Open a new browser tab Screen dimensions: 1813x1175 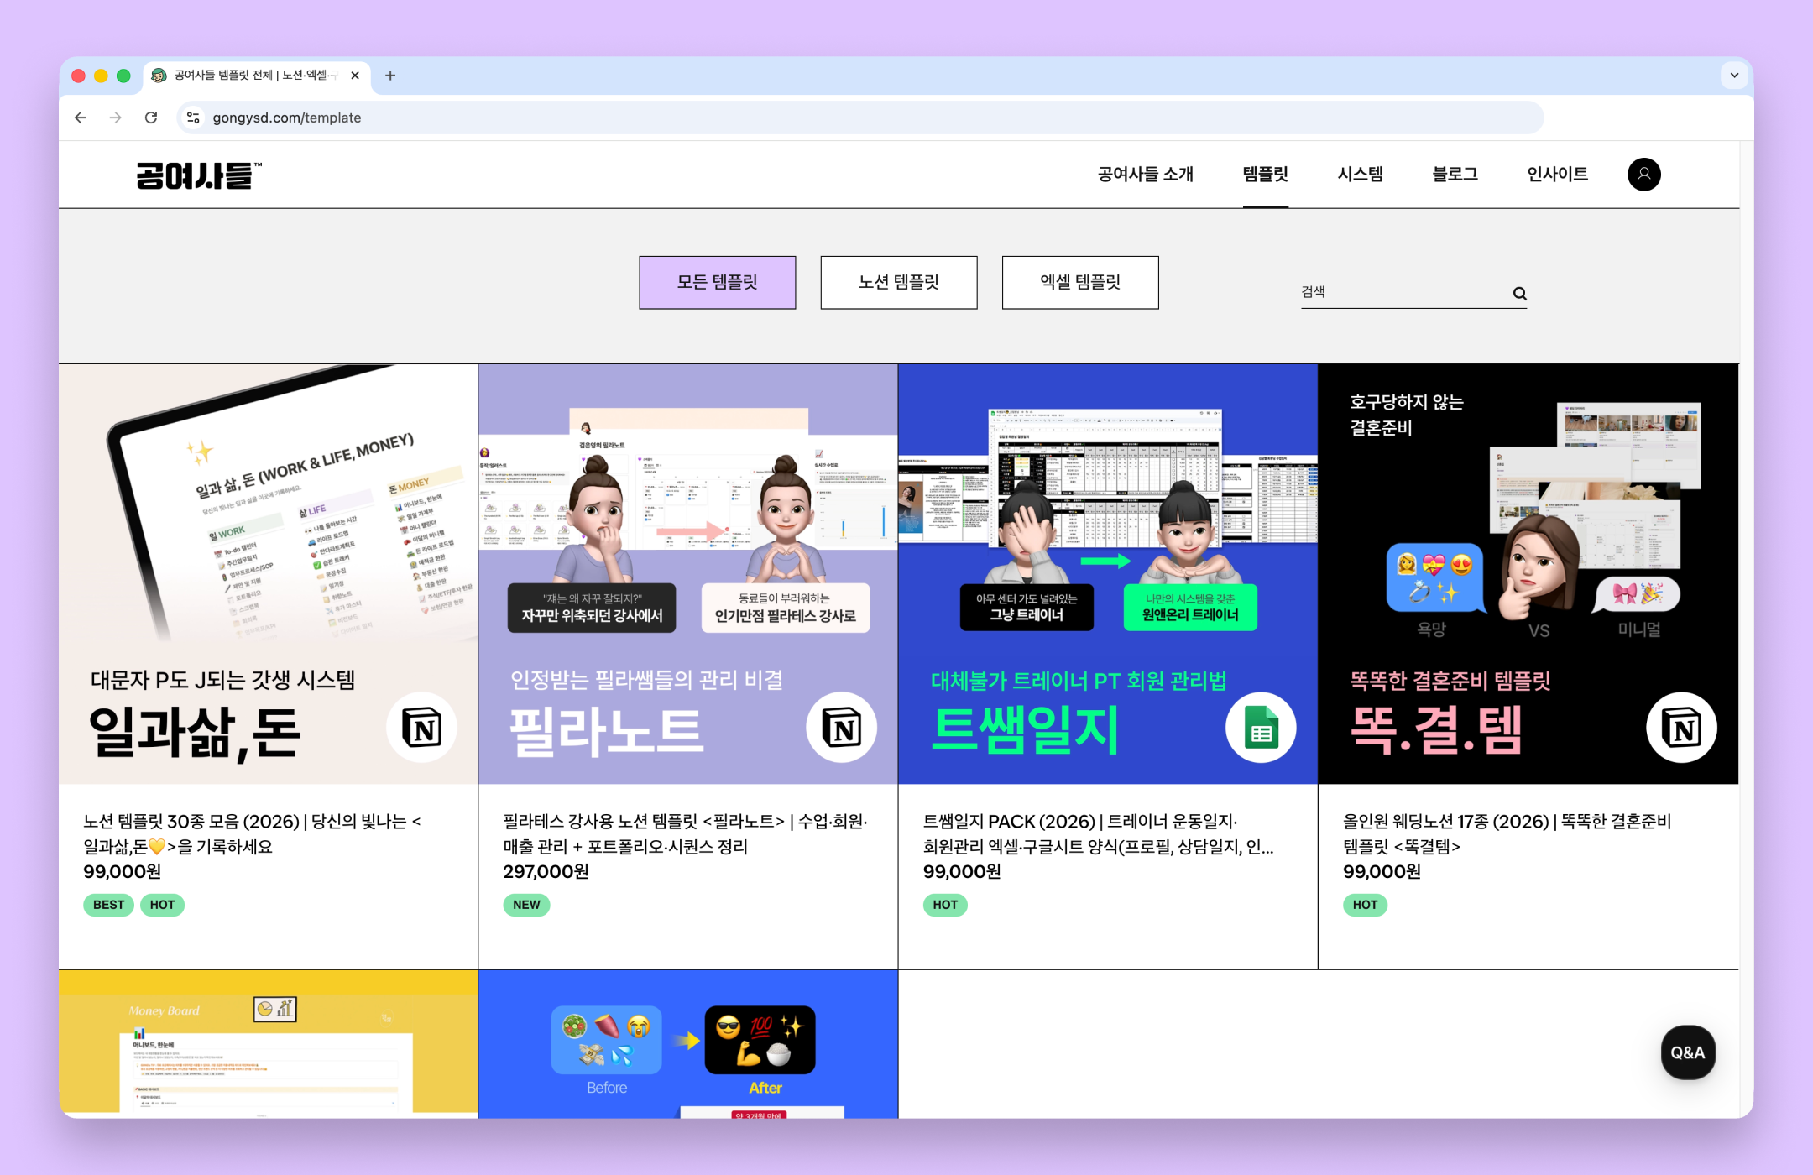(390, 76)
